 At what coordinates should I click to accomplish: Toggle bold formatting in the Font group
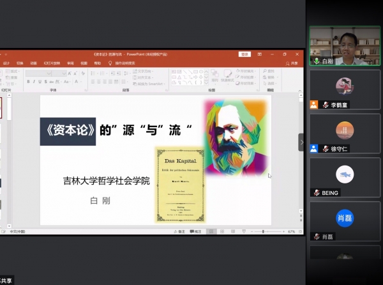tap(28, 82)
